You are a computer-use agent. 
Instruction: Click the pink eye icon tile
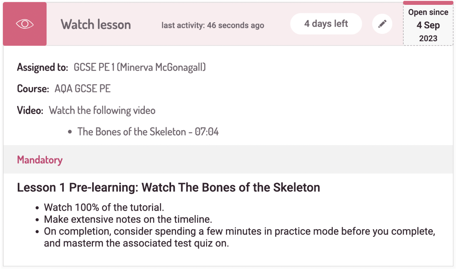pos(25,24)
